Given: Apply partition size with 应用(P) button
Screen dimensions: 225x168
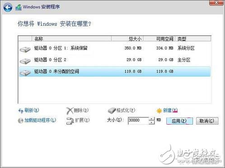Looking at the screenshot, I should click(179, 121).
